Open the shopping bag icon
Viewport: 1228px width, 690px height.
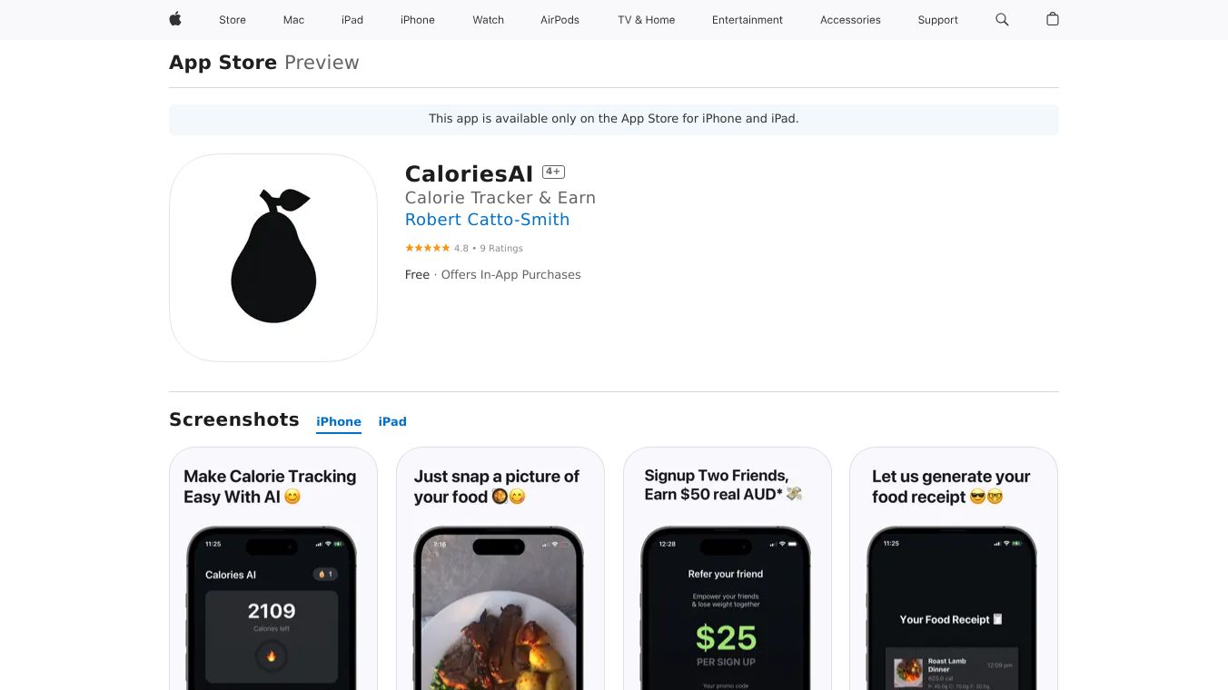(x=1053, y=19)
